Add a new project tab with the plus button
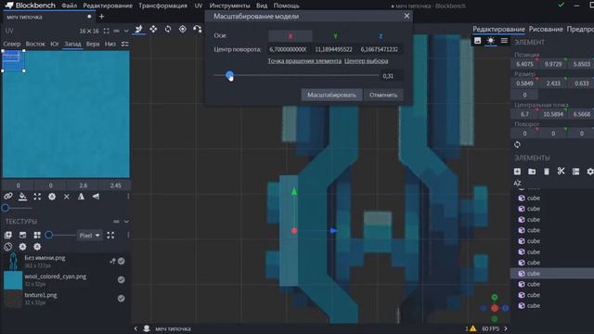Screen dimensions: 594x334 (x=101, y=17)
